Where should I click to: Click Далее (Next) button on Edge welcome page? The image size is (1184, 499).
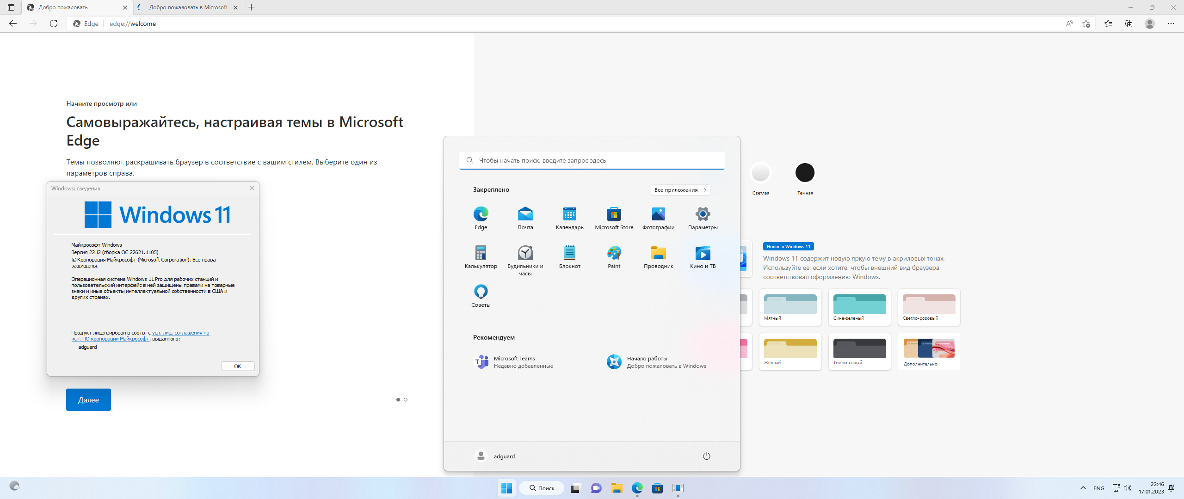87,400
